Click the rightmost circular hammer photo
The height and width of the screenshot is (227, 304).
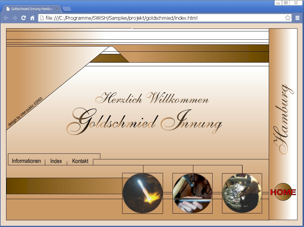coord(242,193)
